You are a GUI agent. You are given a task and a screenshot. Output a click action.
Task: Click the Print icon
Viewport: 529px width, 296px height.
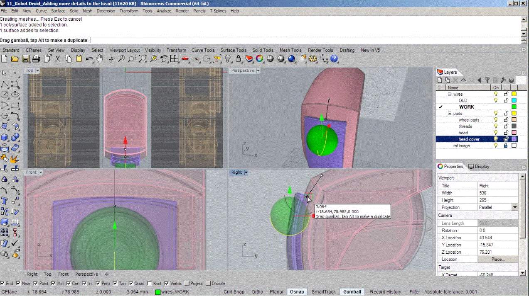tap(36, 59)
